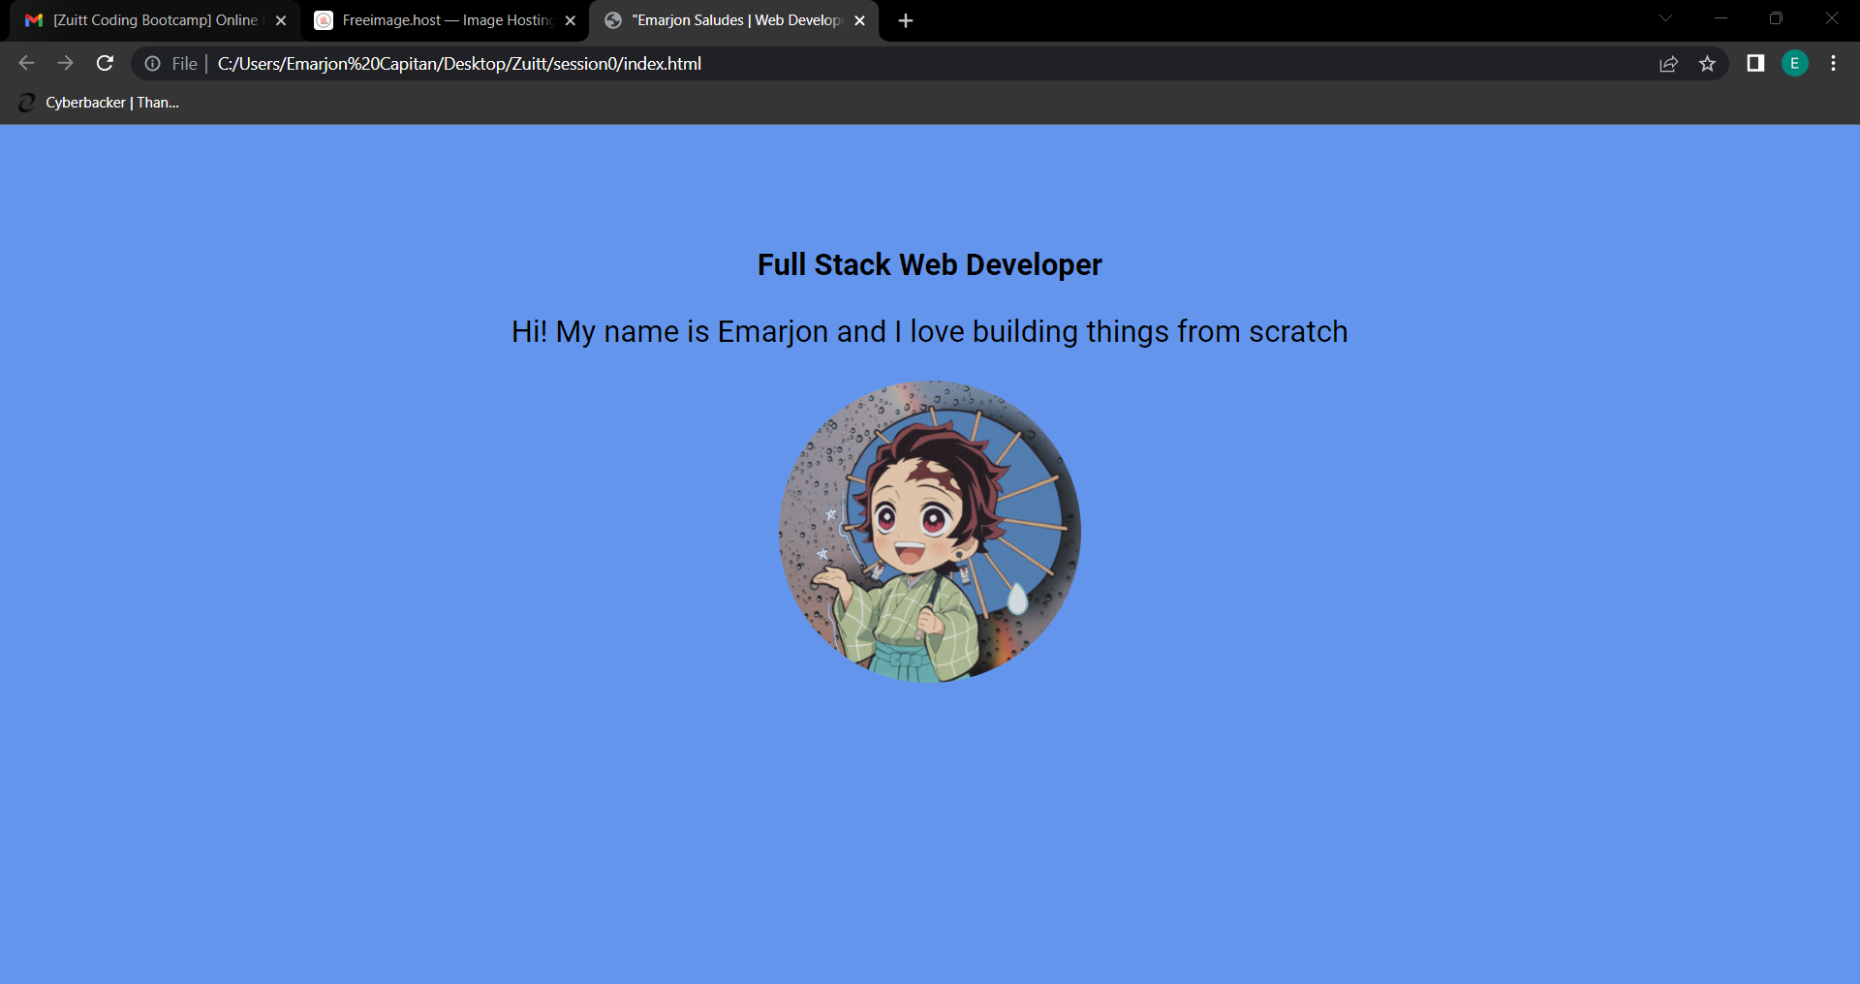Image resolution: width=1860 pixels, height=984 pixels.
Task: Close the browser window
Action: [1831, 18]
